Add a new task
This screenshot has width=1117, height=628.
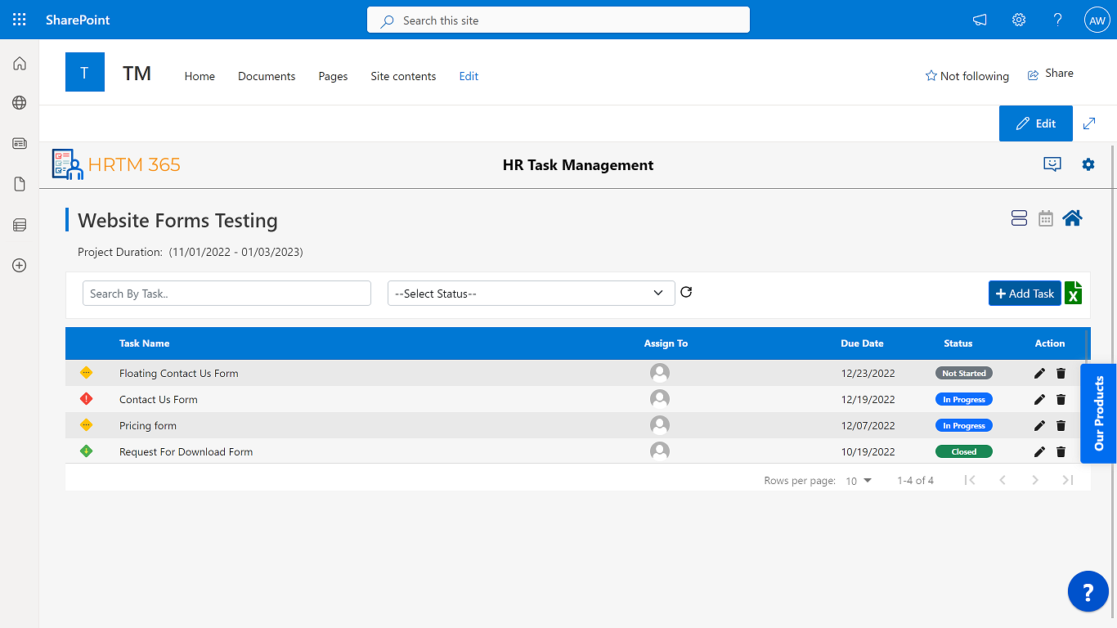tap(1024, 293)
